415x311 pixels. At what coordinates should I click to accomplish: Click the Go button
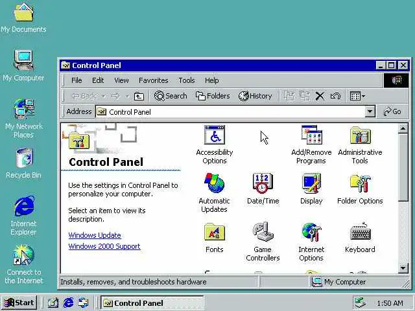point(392,111)
